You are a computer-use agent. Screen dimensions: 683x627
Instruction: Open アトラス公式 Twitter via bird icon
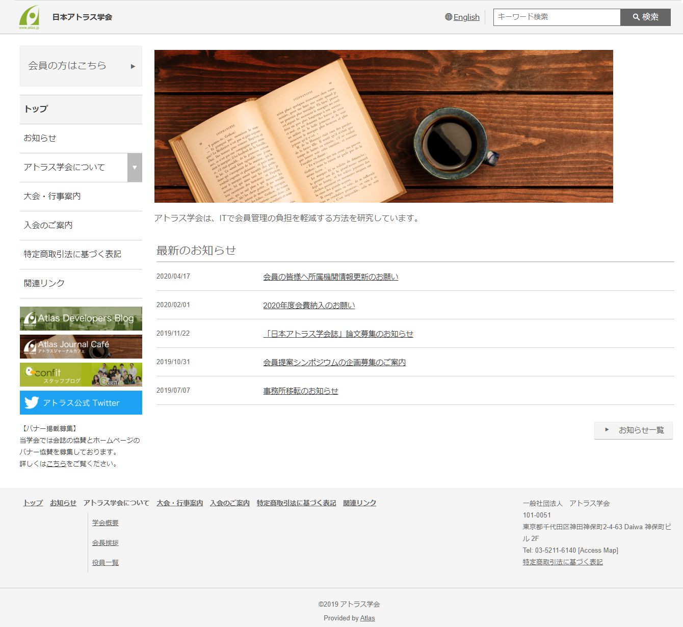coord(31,402)
